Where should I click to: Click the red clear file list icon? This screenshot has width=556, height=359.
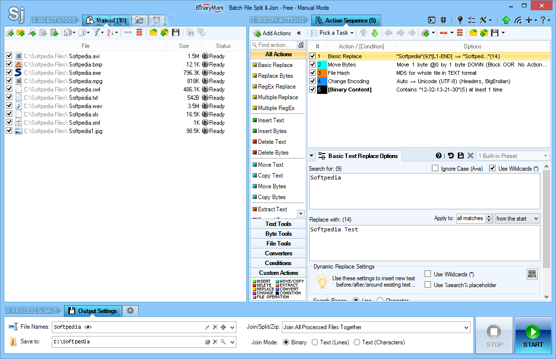pos(139,33)
